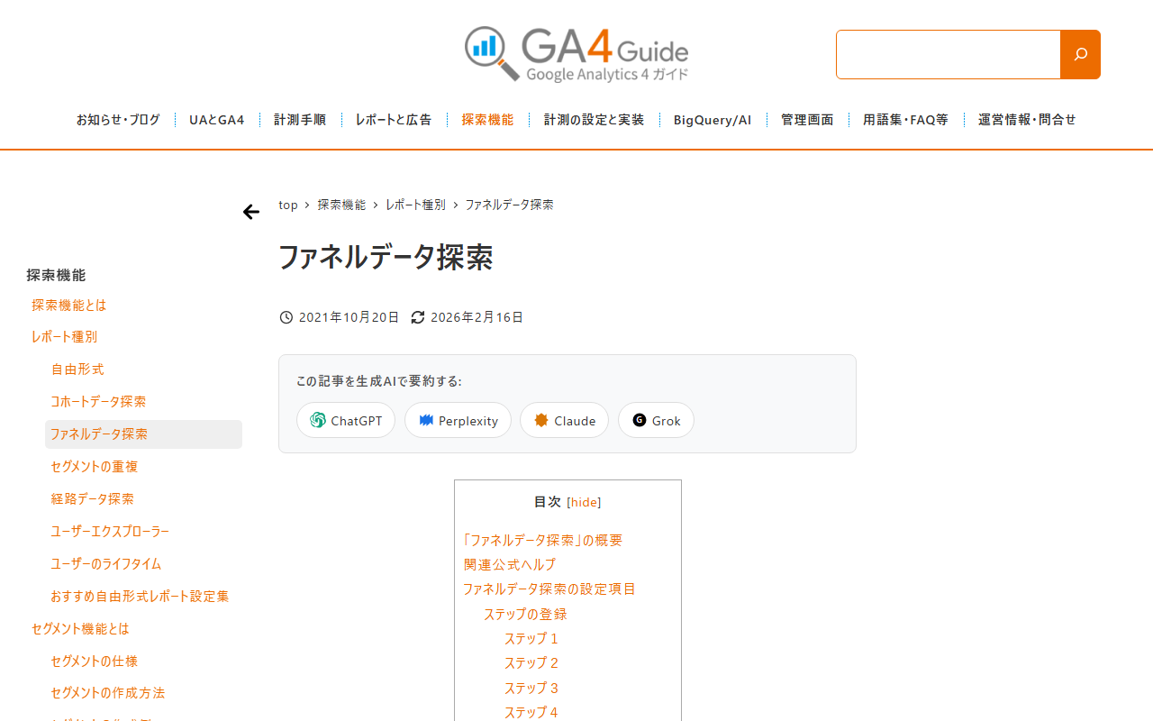1153x721 pixels.
Task: Collapse sidebar with the left arrow icon
Action: 251,212
